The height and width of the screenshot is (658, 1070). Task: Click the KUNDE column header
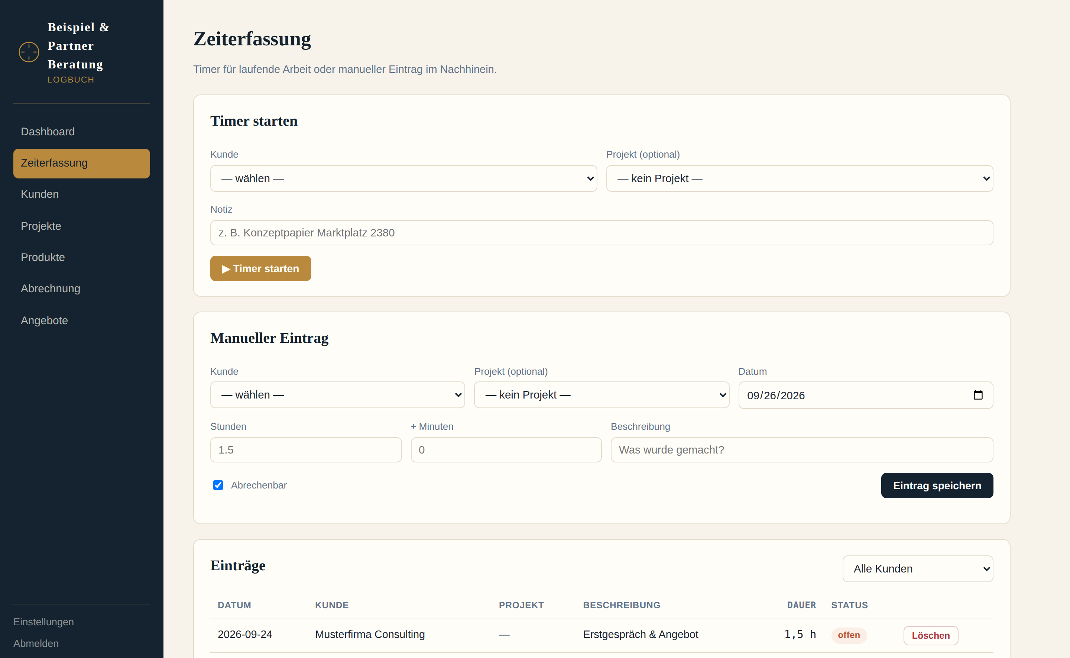332,605
